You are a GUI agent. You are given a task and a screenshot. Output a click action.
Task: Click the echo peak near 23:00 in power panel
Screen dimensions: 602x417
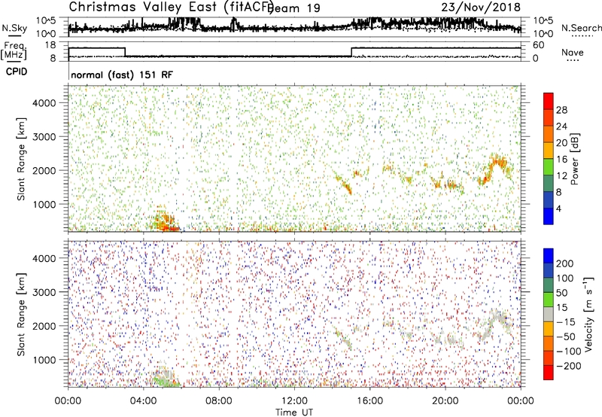[498, 161]
